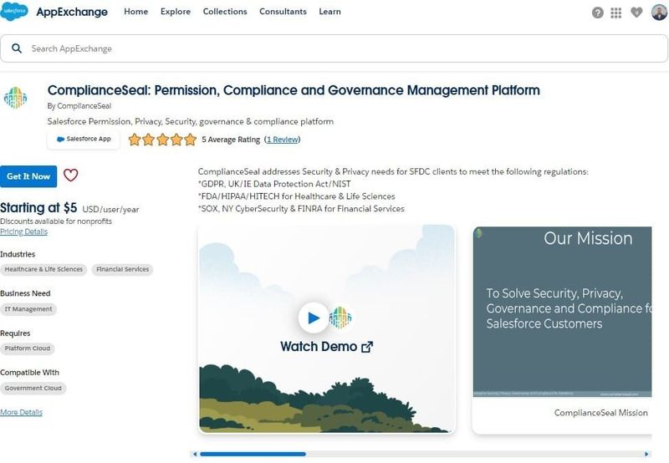669x463 pixels.
Task: Click the listing title heading
Action: coord(294,90)
